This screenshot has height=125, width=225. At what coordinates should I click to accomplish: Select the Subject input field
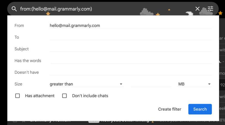pyautogui.click(x=130, y=49)
